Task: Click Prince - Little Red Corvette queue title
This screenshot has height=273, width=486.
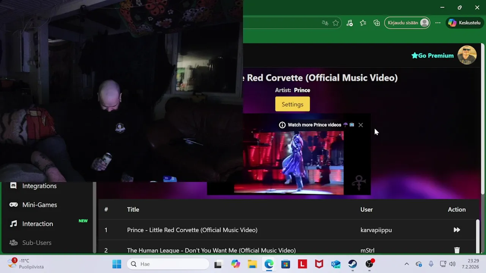Action: (192, 230)
